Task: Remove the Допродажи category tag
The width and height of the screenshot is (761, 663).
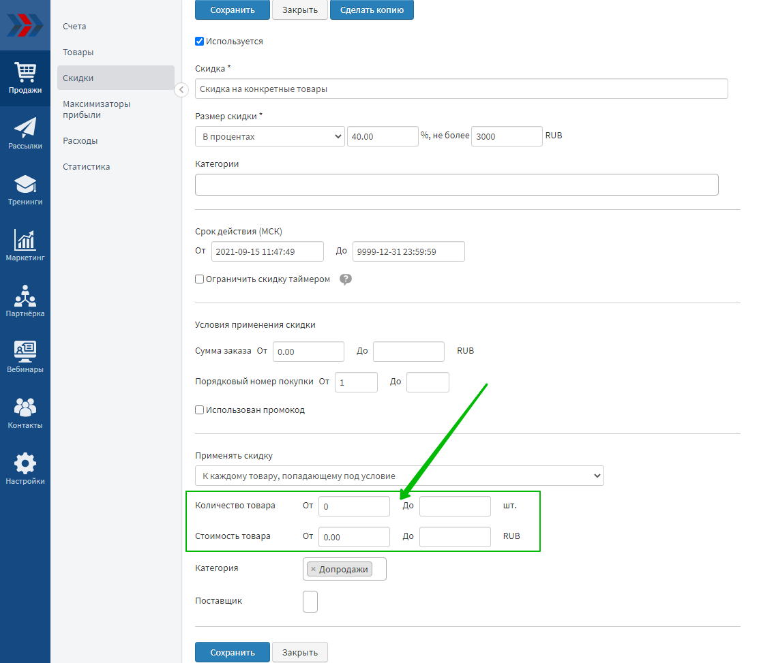Action: (x=313, y=569)
